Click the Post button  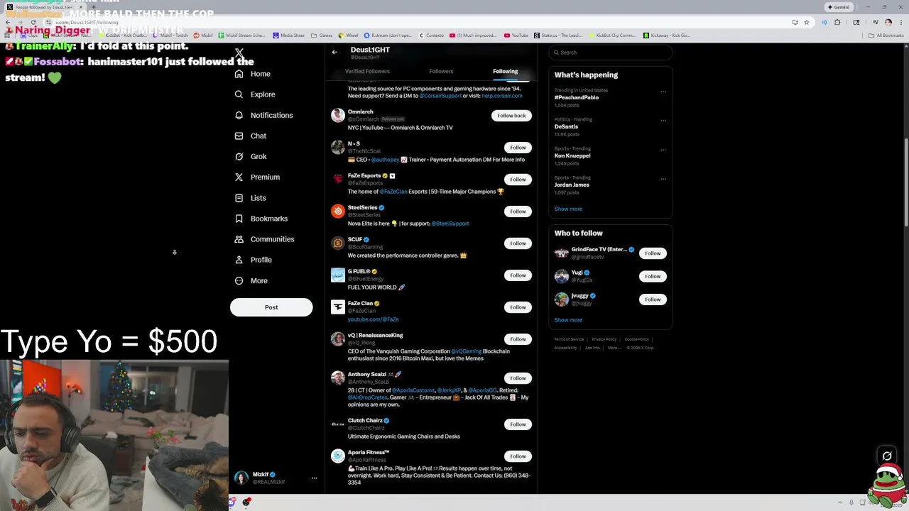(x=271, y=307)
